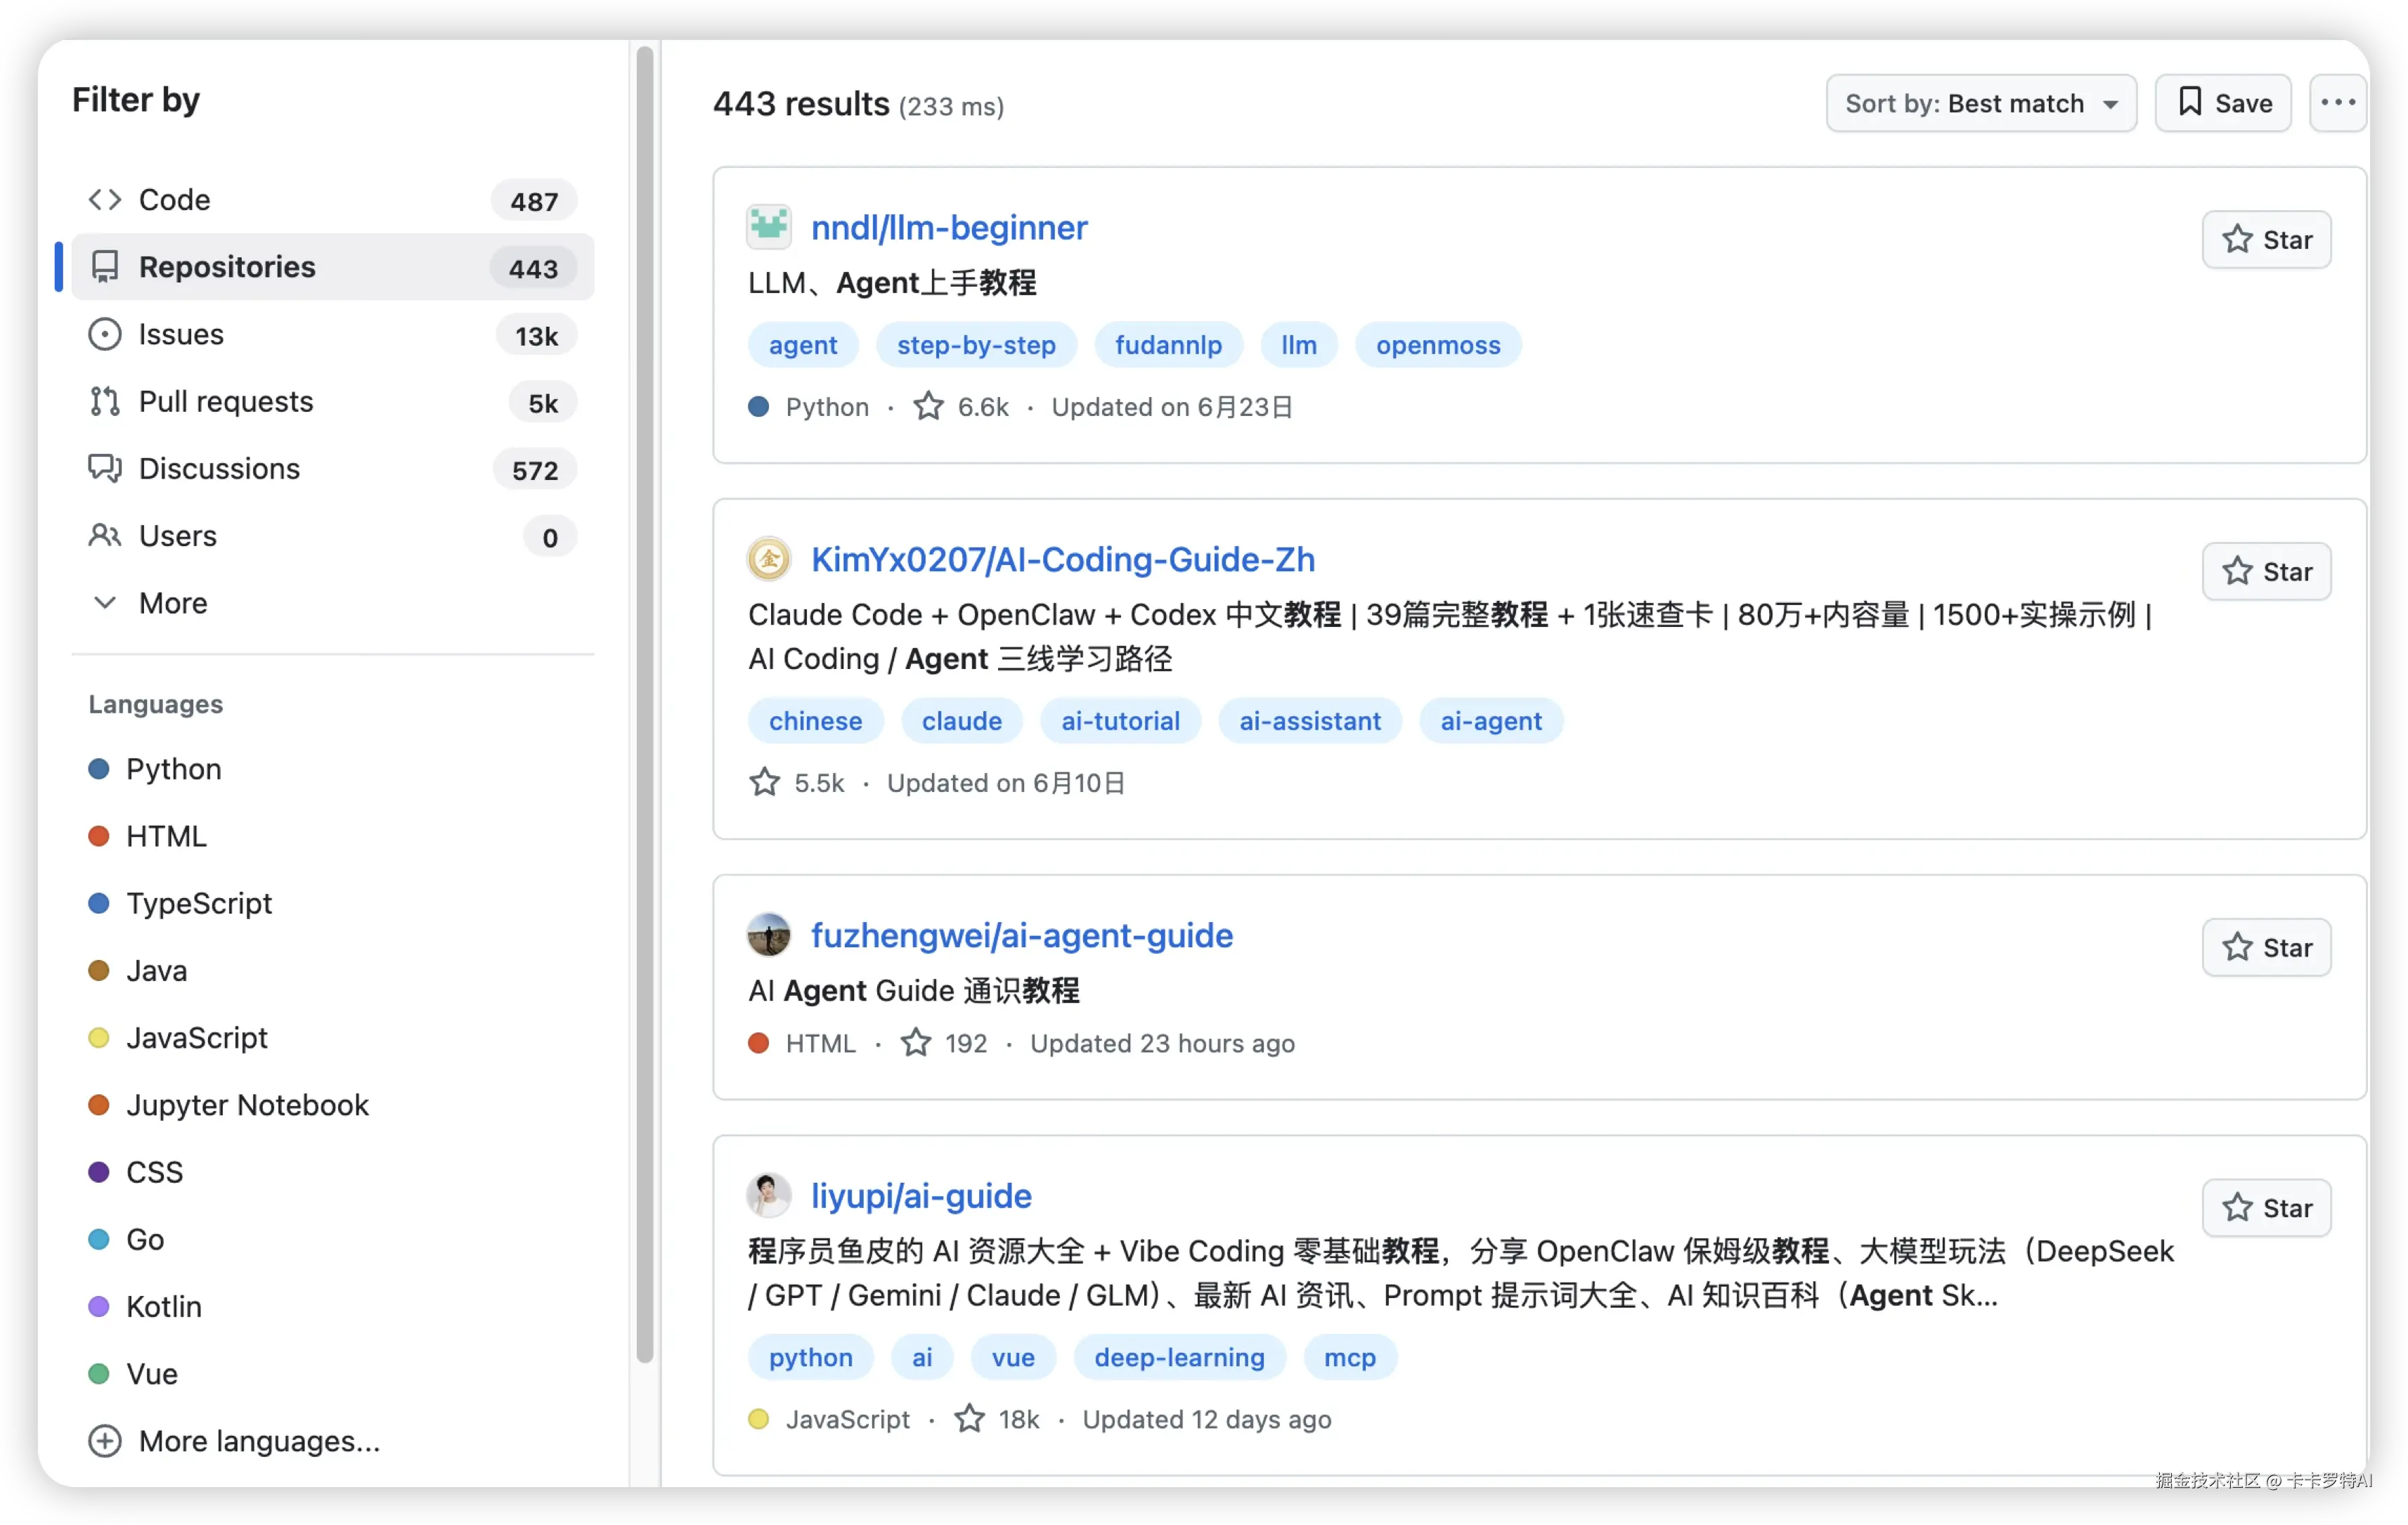Click fuzhengwei avatar image
Screen dimensions: 2408x1525
coord(769,935)
